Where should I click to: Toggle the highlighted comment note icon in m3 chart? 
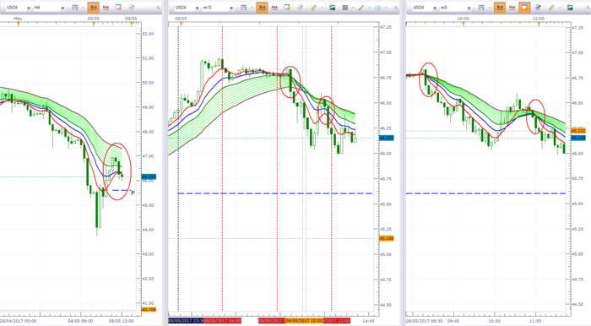524,8
